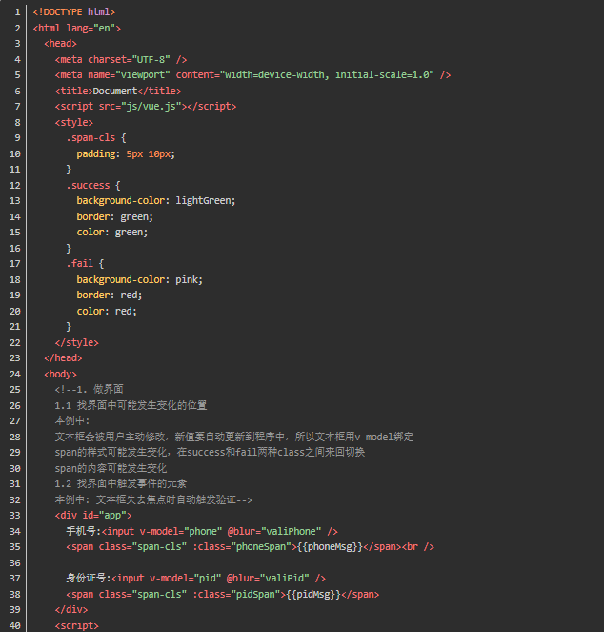Click line number 24 in the gutter
The width and height of the screenshot is (604, 632).
click(x=16, y=374)
